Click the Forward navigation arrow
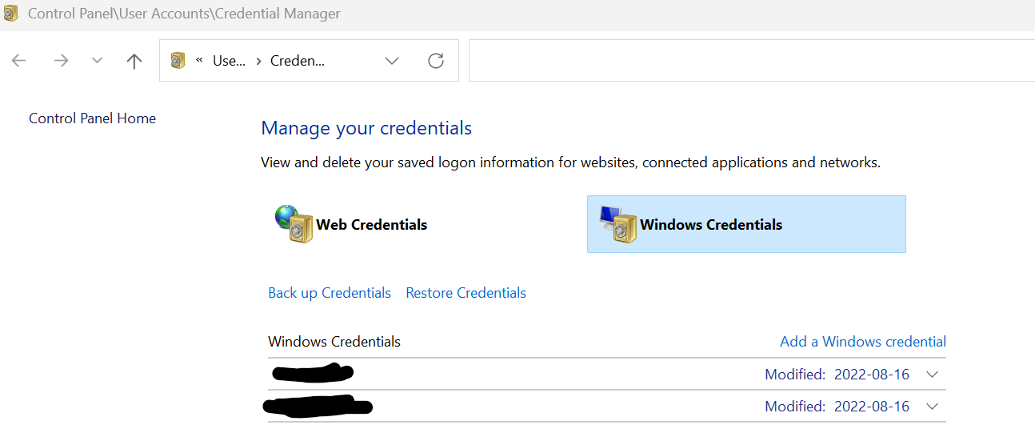This screenshot has height=433, width=1035. 61,61
